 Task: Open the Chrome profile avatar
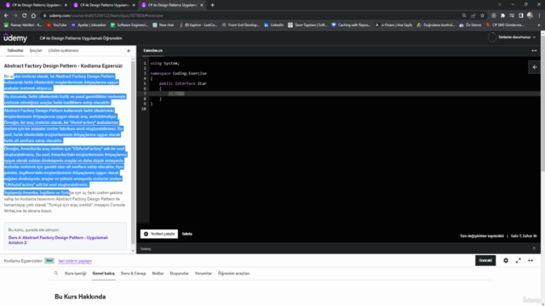tap(530, 15)
